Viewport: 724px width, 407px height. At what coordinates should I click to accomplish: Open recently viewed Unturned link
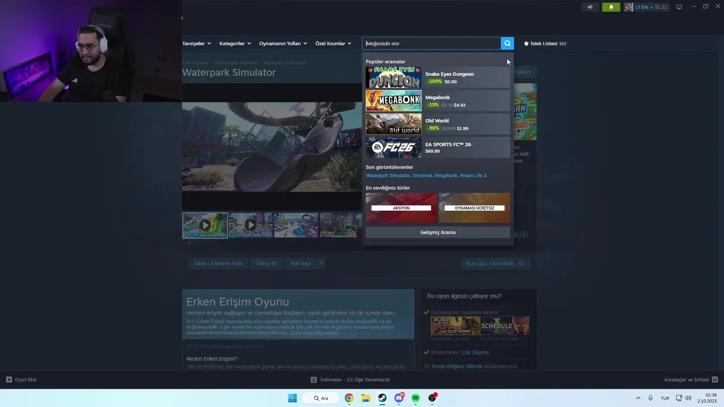[423, 176]
